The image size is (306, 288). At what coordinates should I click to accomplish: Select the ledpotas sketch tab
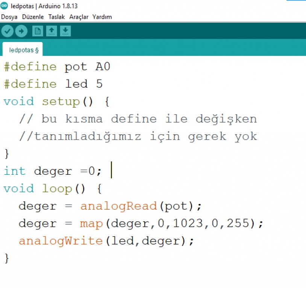pyautogui.click(x=23, y=50)
